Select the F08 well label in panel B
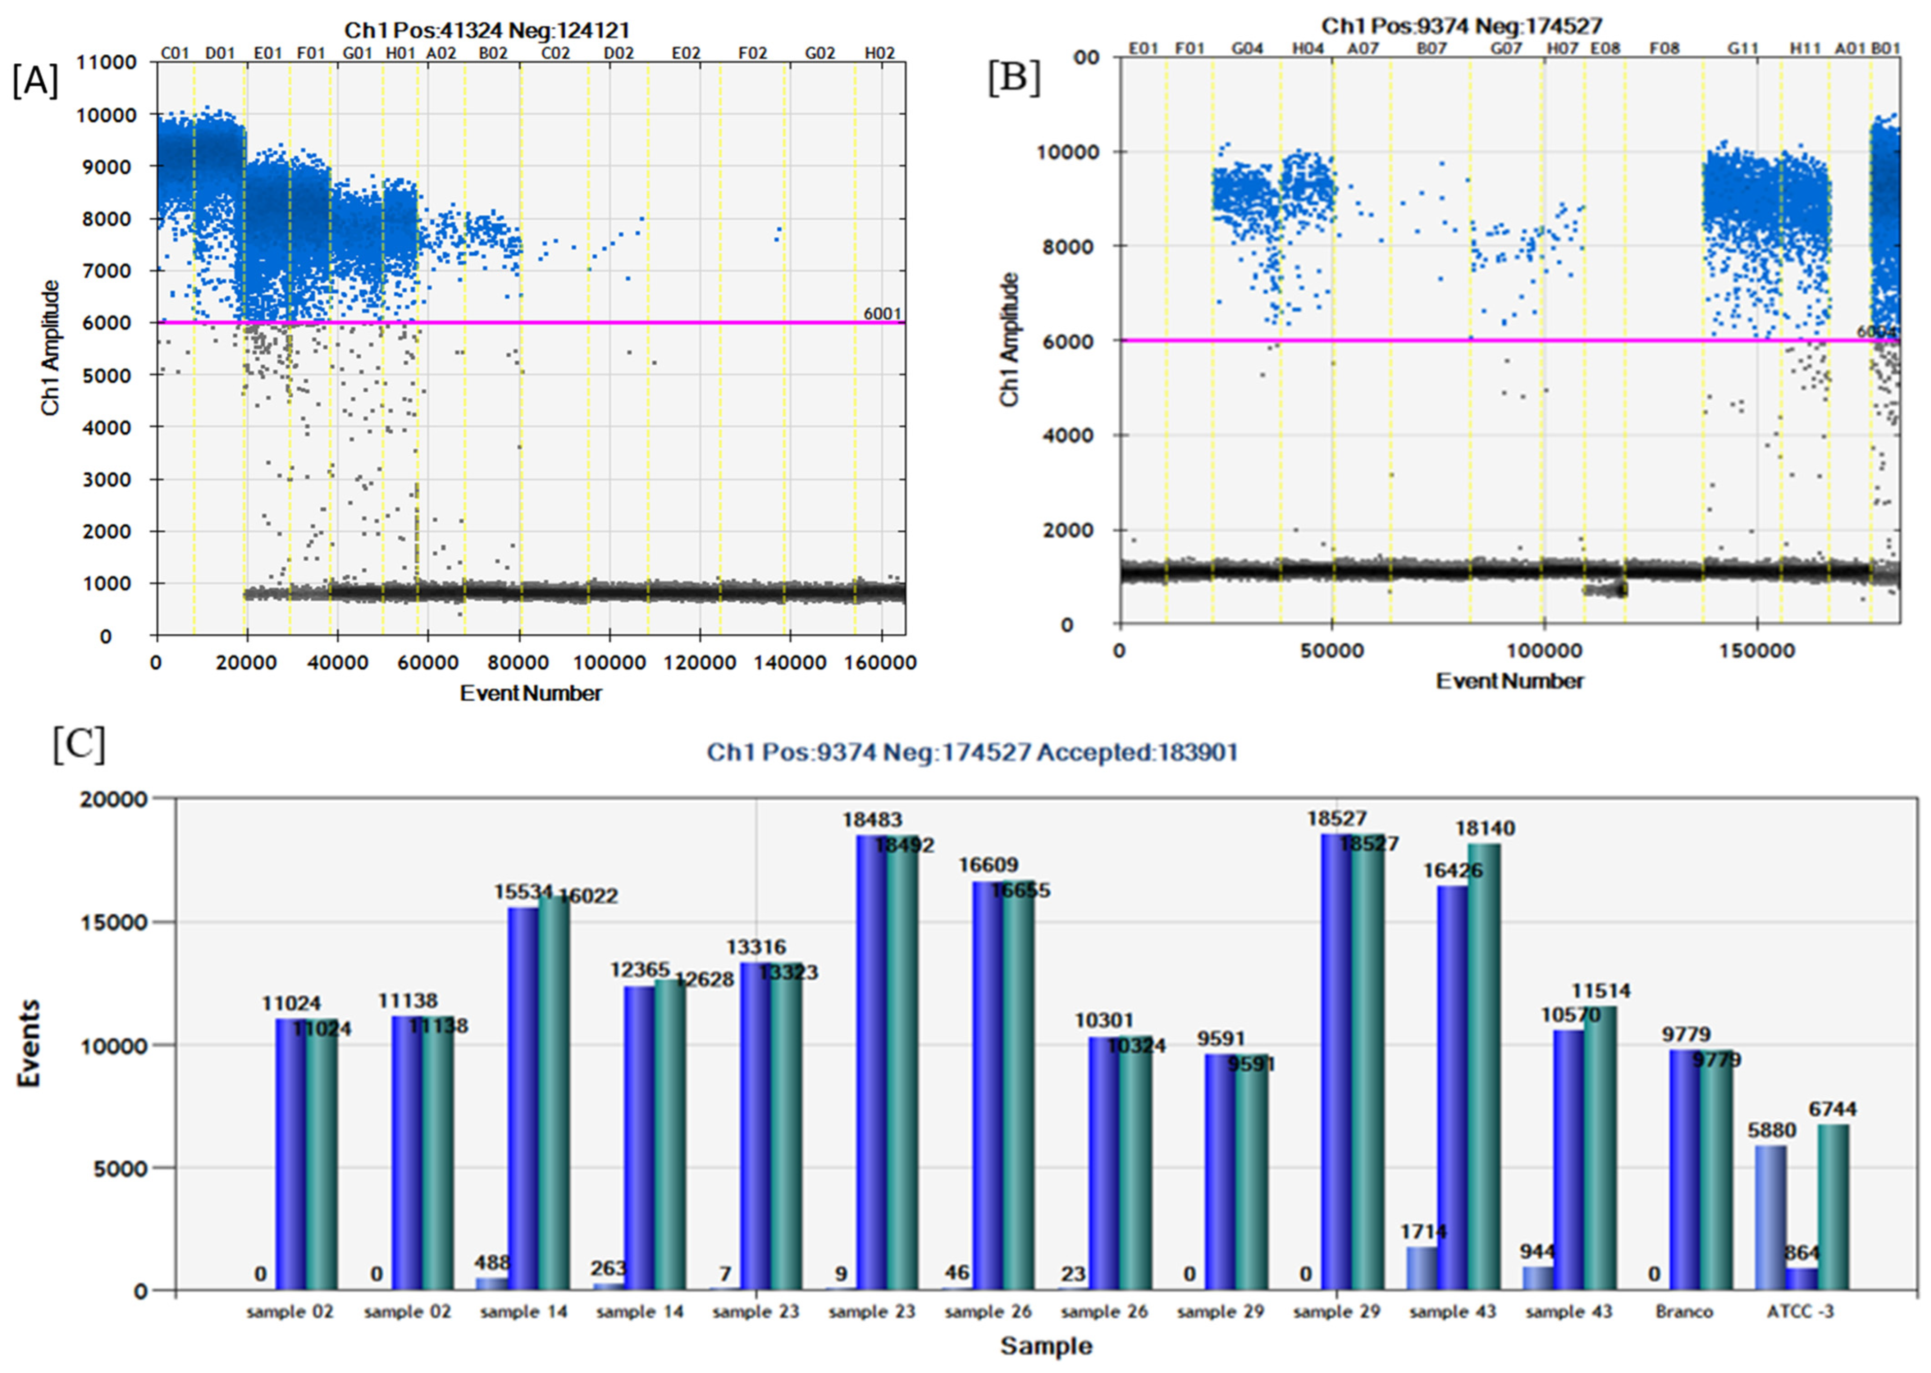Image resolution: width=1931 pixels, height=1373 pixels. pos(1664,49)
